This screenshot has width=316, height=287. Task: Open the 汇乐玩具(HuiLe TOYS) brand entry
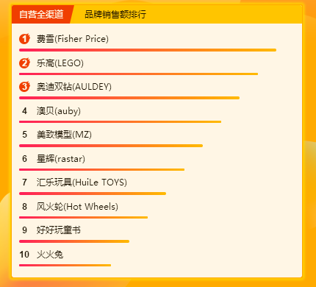(x=82, y=183)
